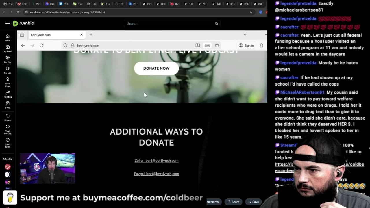Screen dimensions: 370x208
Task: Open Library in Rumble sidebar
Action: point(8,117)
